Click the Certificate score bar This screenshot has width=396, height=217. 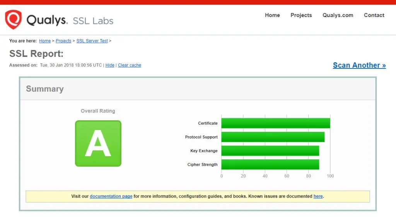pos(275,123)
